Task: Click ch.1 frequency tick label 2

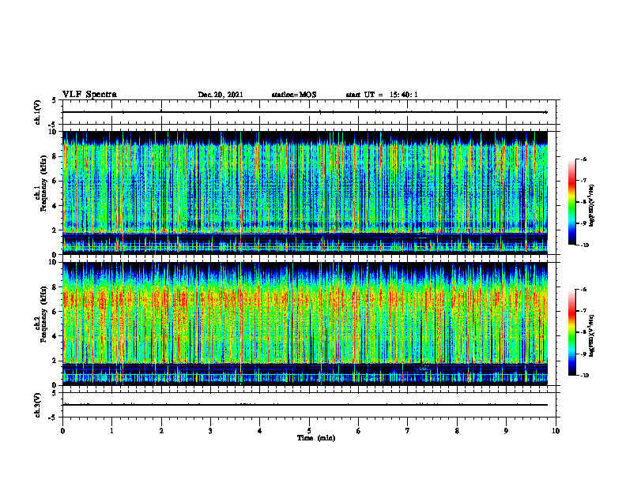Action: (55, 230)
